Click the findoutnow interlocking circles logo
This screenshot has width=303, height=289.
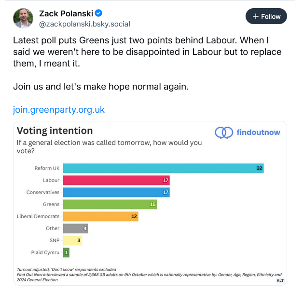(x=223, y=132)
